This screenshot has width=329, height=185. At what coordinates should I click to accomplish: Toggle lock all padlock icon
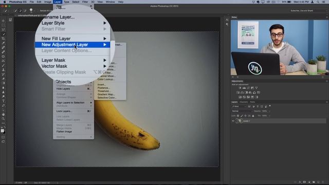(253, 116)
